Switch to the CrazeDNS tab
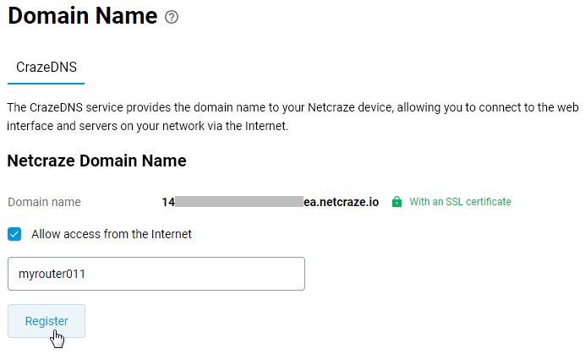This screenshot has height=354, width=585. 46,67
